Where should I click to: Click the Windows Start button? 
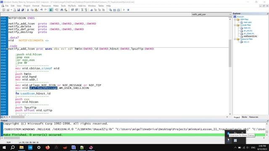click(x=4, y=147)
